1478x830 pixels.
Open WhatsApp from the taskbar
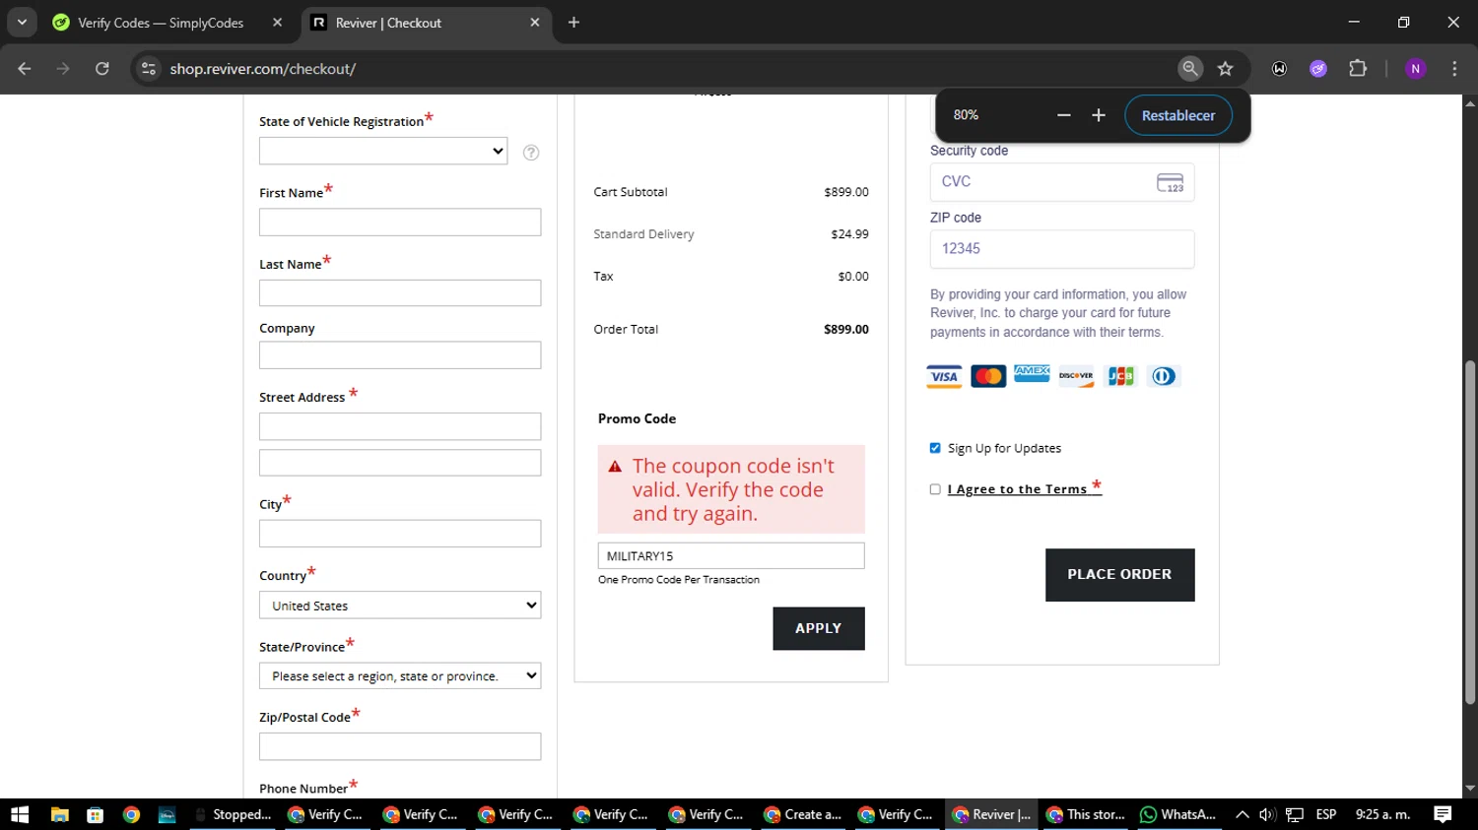coord(1178,814)
